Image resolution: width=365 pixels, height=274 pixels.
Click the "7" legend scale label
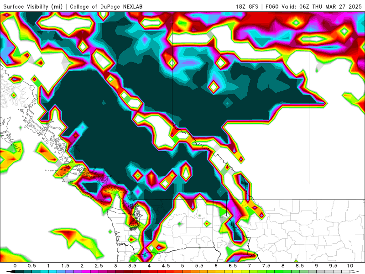250,266
